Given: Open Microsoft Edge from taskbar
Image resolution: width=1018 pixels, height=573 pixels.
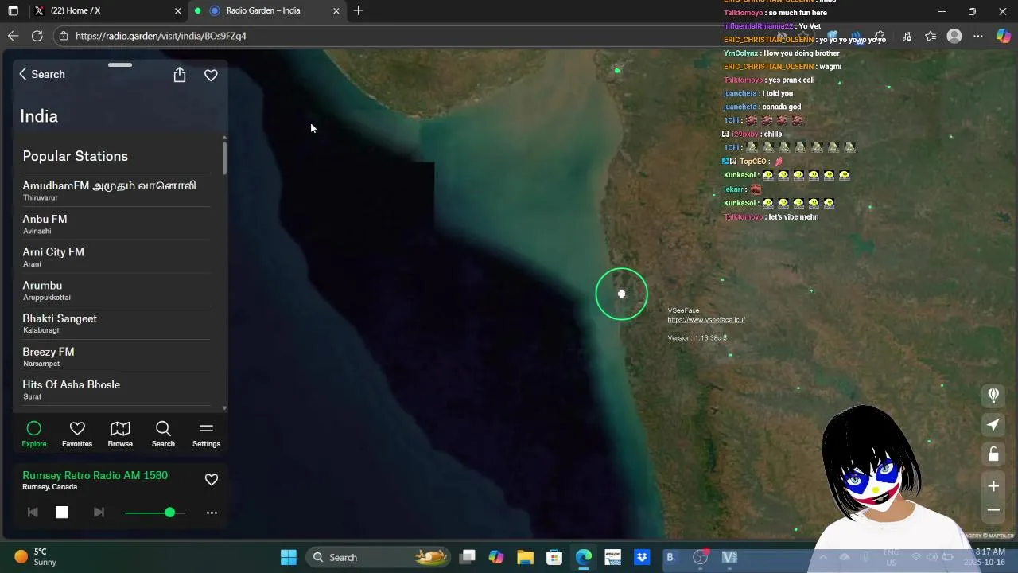Looking at the screenshot, I should click(x=583, y=557).
